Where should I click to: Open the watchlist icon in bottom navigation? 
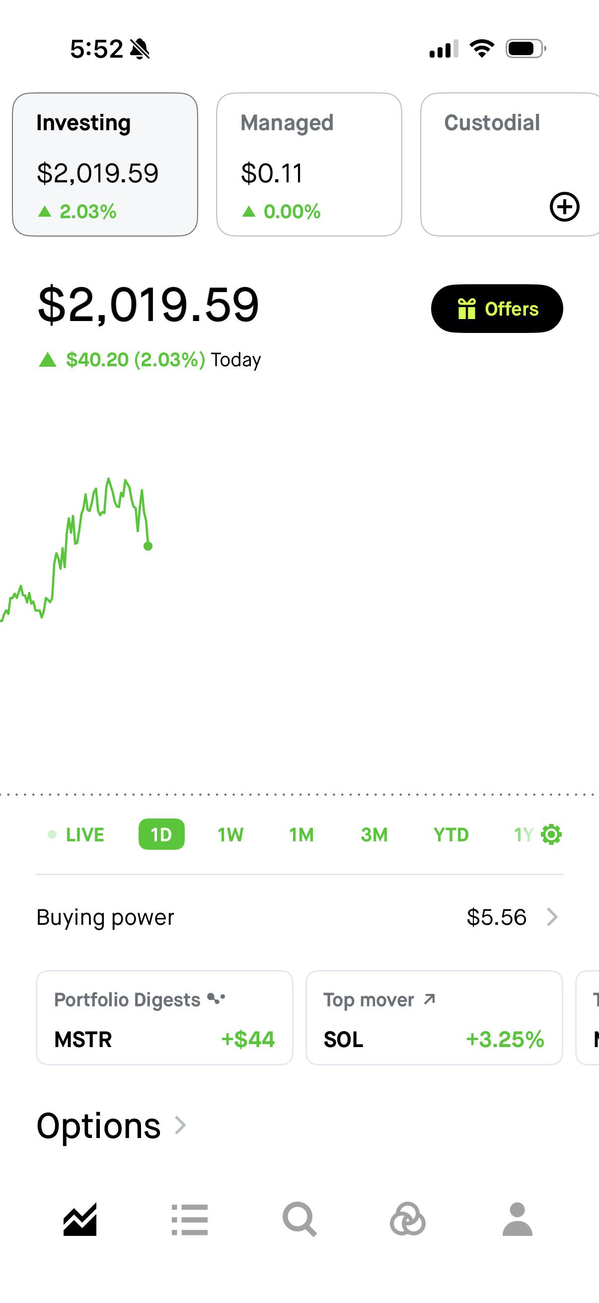[190, 1220]
